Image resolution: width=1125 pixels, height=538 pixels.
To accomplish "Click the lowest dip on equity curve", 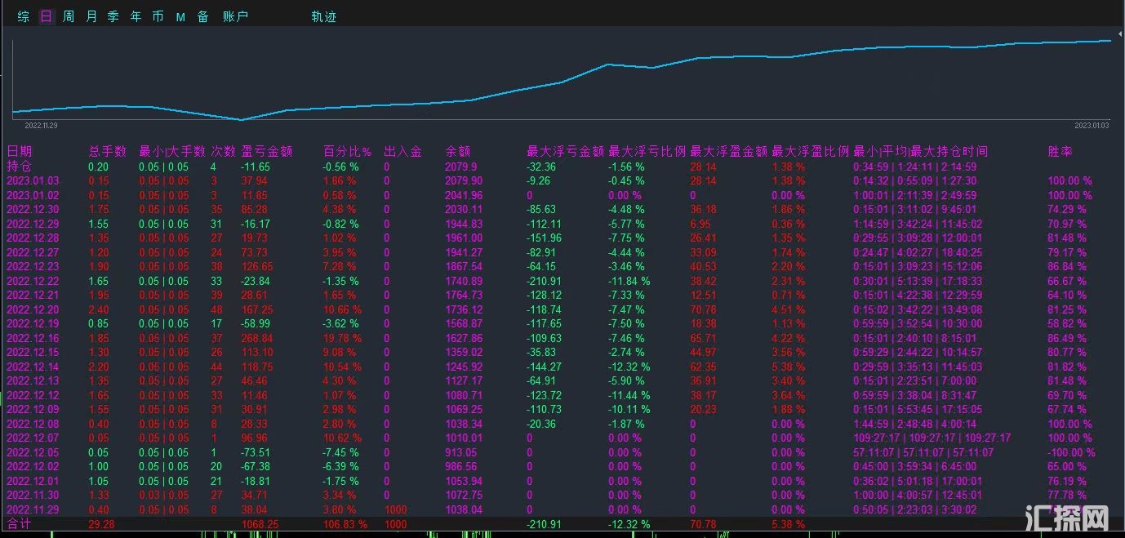I will click(x=241, y=120).
